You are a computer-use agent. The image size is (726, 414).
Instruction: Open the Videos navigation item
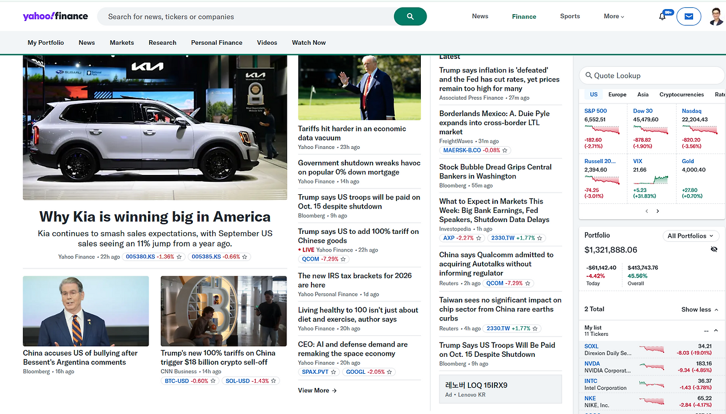(x=267, y=42)
